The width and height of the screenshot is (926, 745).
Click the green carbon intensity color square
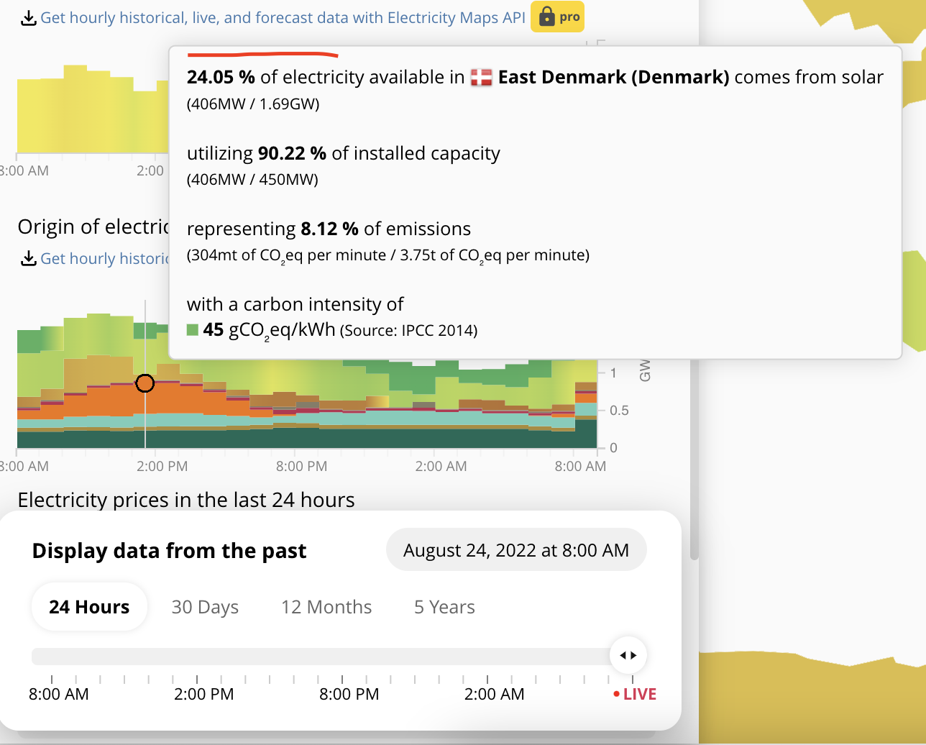point(191,329)
